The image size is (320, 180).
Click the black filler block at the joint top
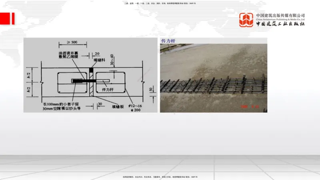[91, 70]
